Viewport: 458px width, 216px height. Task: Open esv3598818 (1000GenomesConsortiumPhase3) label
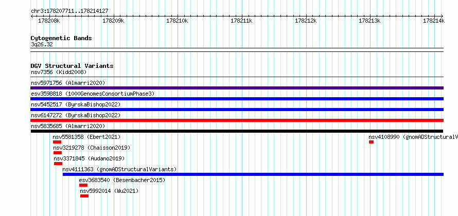tap(93, 94)
